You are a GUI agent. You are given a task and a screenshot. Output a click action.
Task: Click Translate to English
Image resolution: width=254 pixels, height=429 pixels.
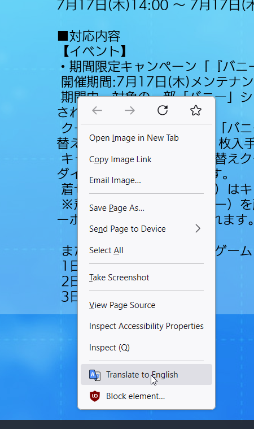click(146, 375)
